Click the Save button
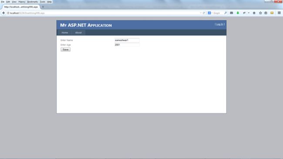Image resolution: width=283 pixels, height=159 pixels. click(x=65, y=50)
